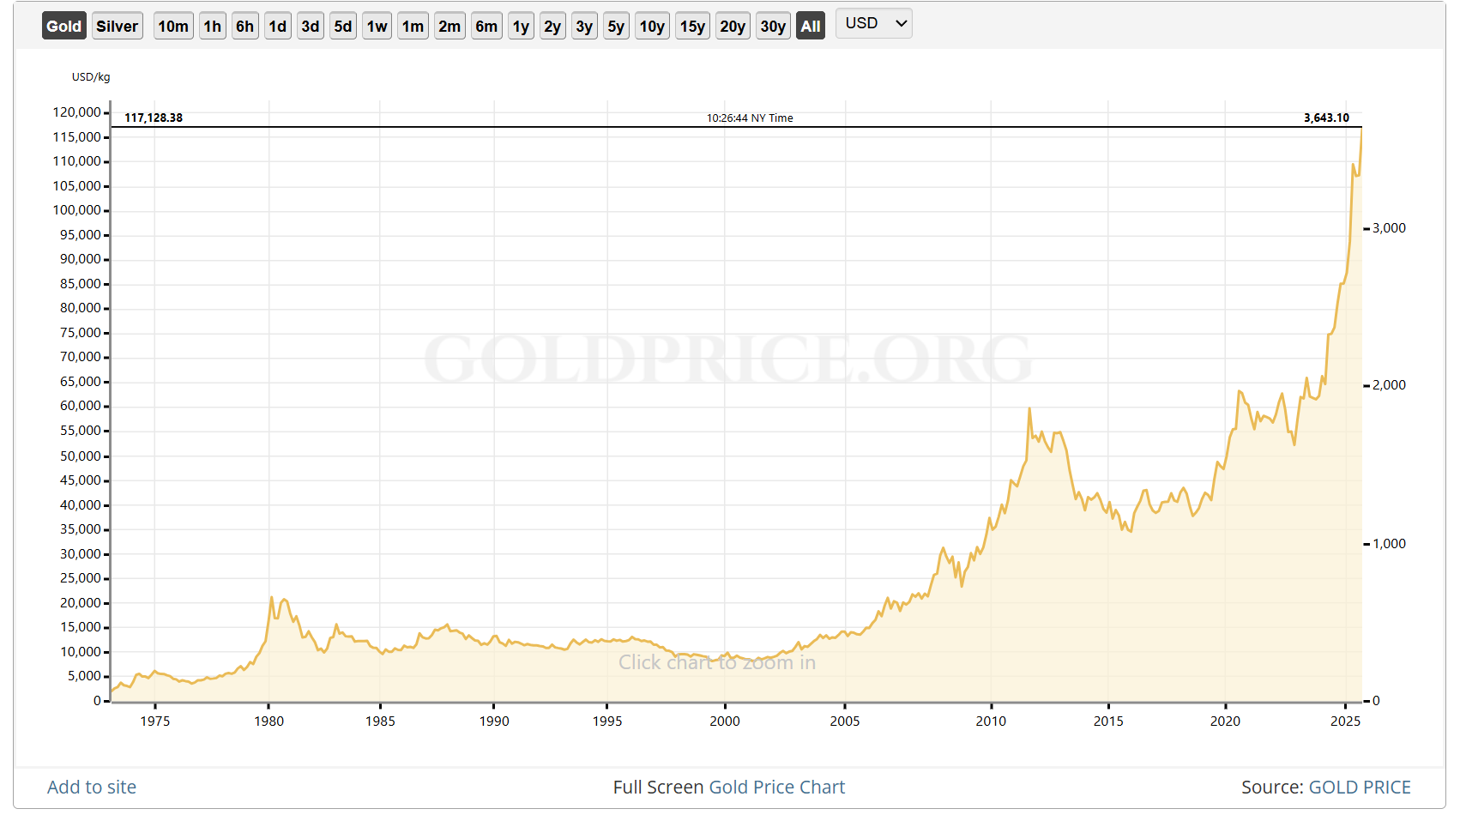The width and height of the screenshot is (1460, 821).
Task: Click the 1975 x-axis label
Action: [x=154, y=721]
